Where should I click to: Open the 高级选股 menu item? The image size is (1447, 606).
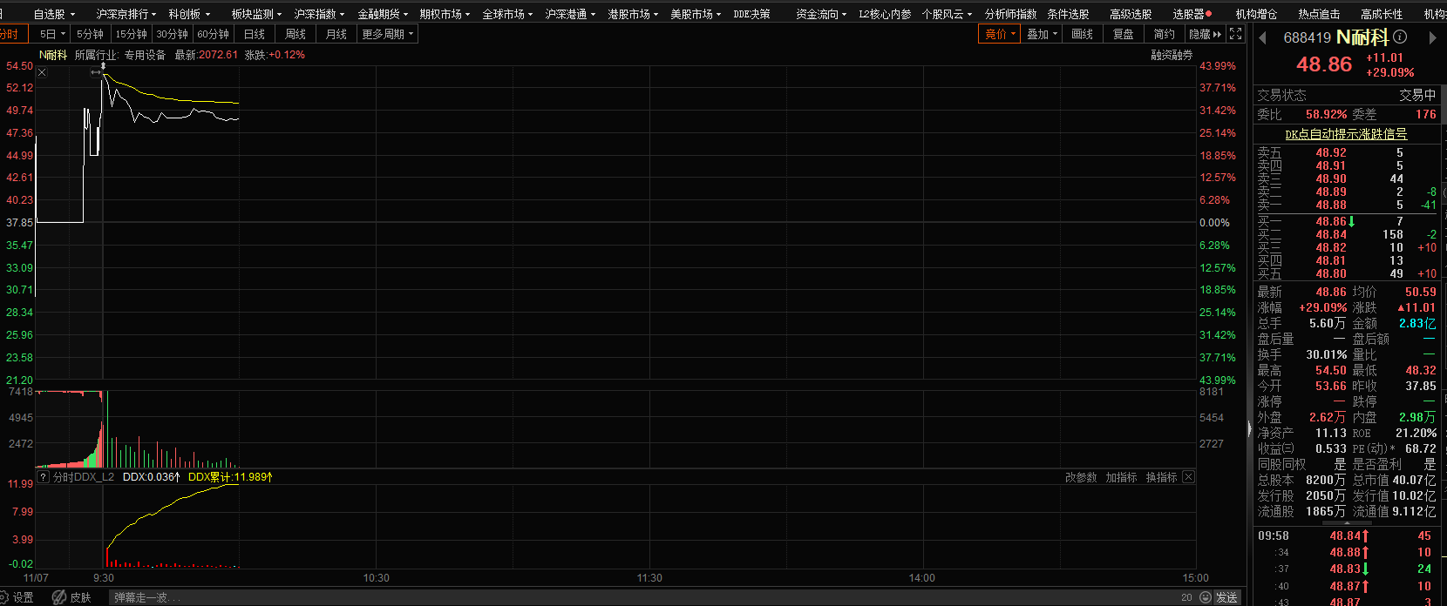1131,14
